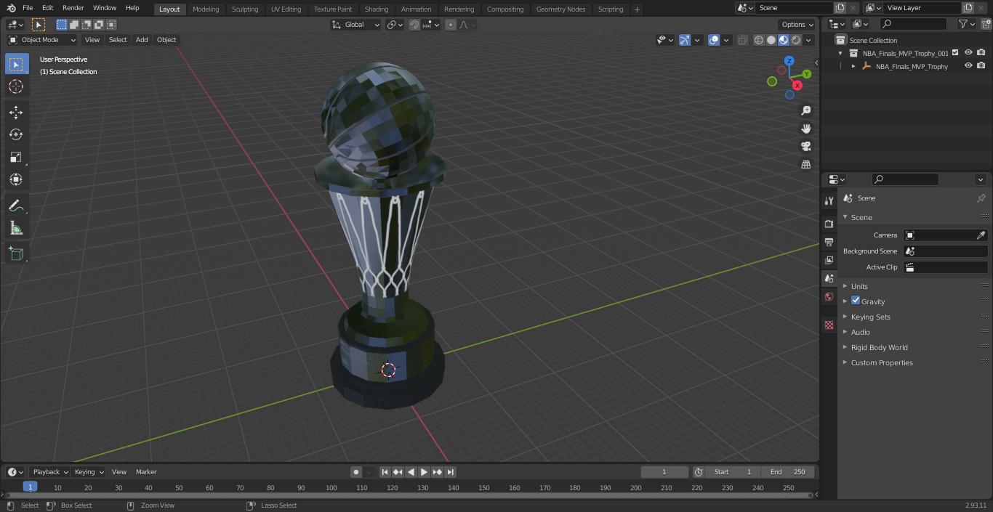Open the viewport shading options arrow

[808, 40]
